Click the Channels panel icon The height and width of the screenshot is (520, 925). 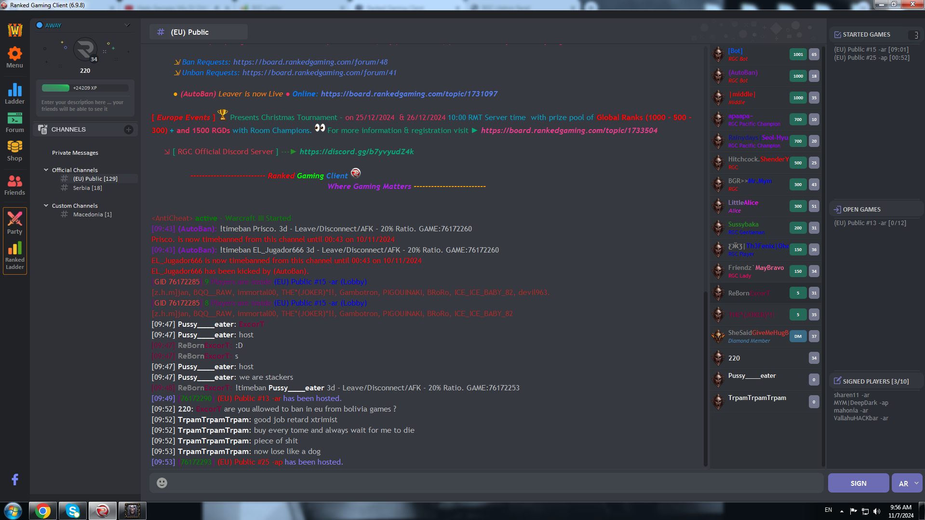[x=42, y=130]
